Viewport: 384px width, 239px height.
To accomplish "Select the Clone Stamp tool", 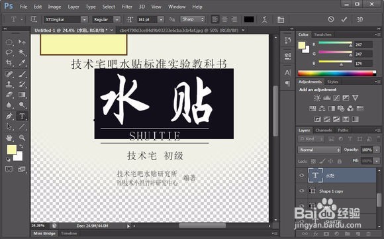I will pos(9,84).
